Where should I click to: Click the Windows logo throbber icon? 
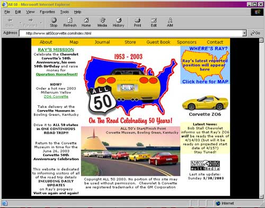(257, 12)
